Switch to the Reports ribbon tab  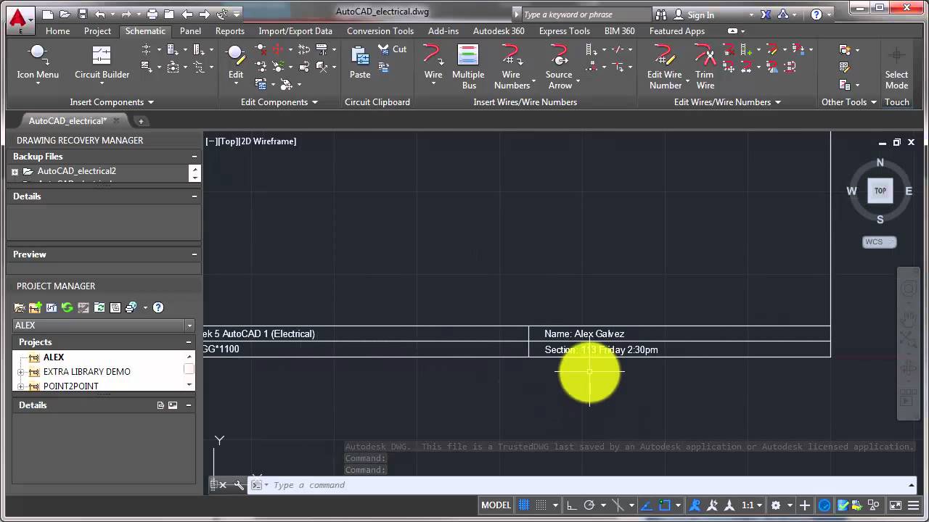click(x=229, y=31)
